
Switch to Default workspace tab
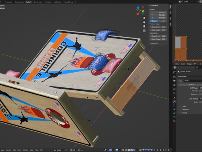coord(29,2)
